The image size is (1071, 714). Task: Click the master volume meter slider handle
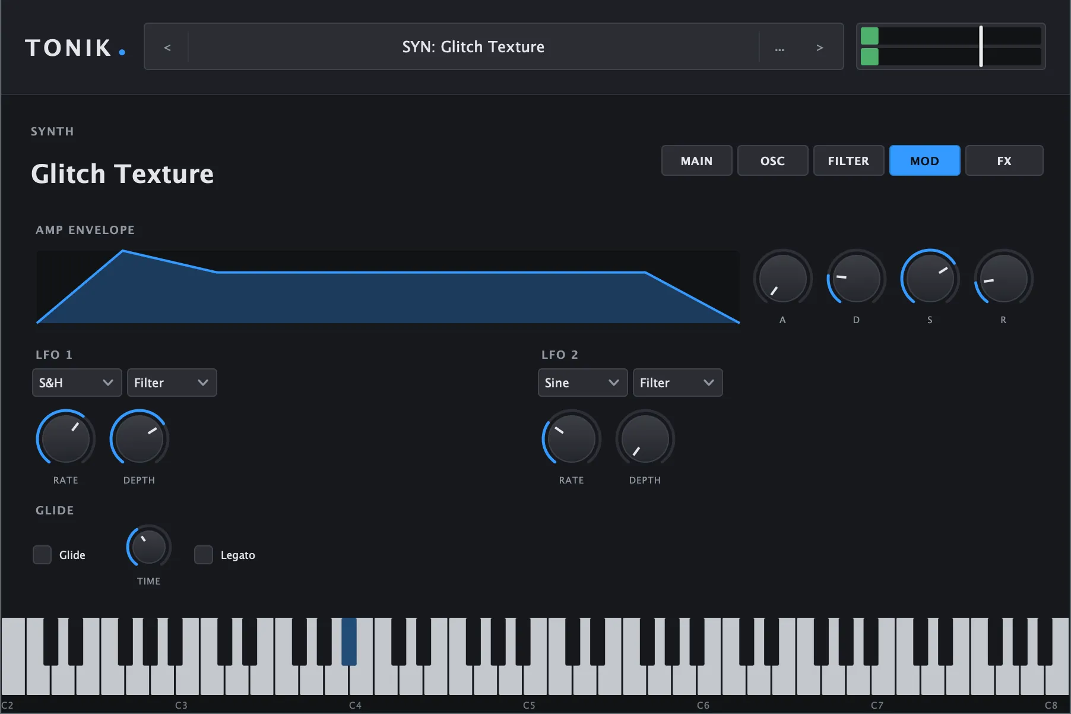point(981,46)
